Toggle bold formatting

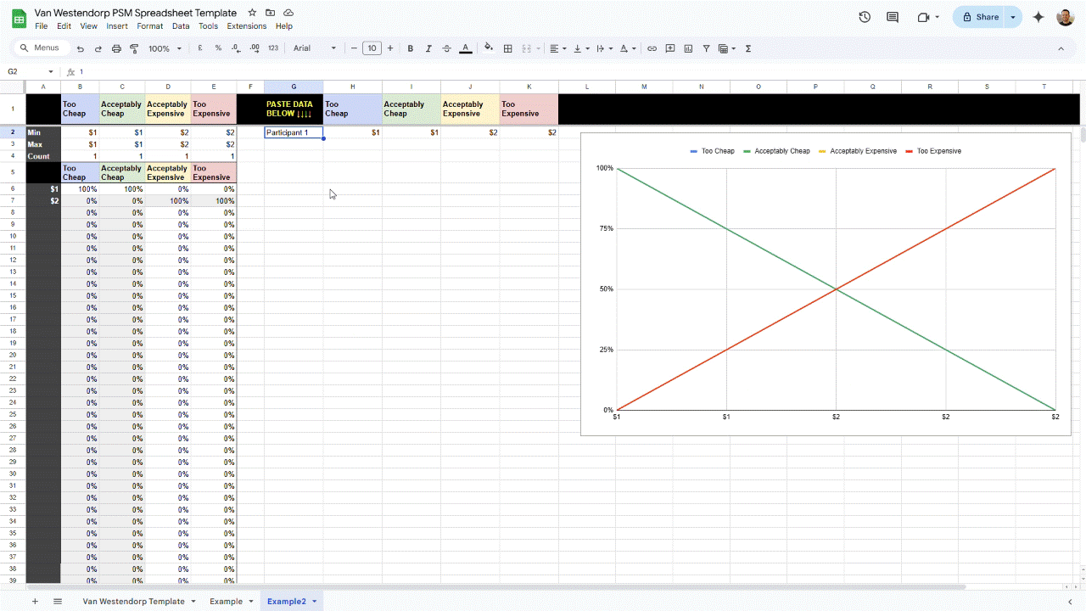click(410, 48)
